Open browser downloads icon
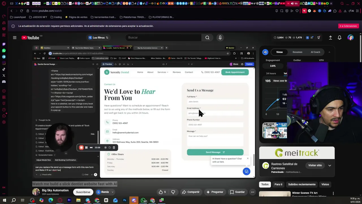Image resolution: width=362 pixels, height=204 pixels. [345, 11]
